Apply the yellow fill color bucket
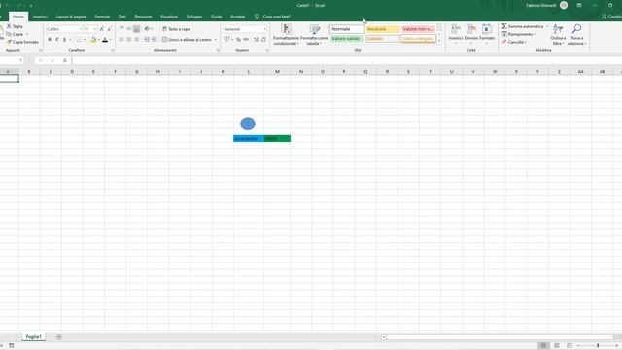The width and height of the screenshot is (622, 350). [93, 40]
